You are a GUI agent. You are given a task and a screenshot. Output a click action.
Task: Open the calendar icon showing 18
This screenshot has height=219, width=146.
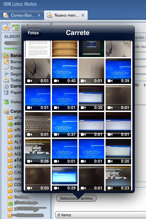[x=16, y=28]
